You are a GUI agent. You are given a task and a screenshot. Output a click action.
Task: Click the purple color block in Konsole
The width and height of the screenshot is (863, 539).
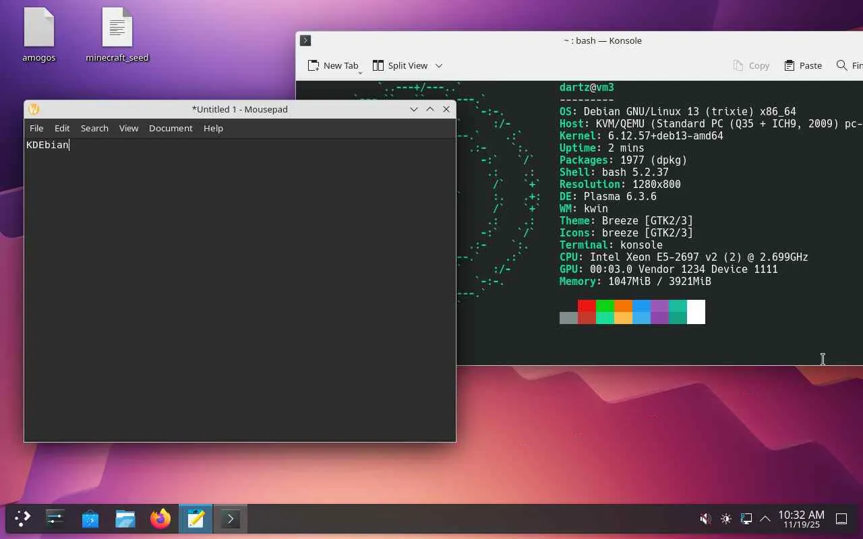[659, 306]
